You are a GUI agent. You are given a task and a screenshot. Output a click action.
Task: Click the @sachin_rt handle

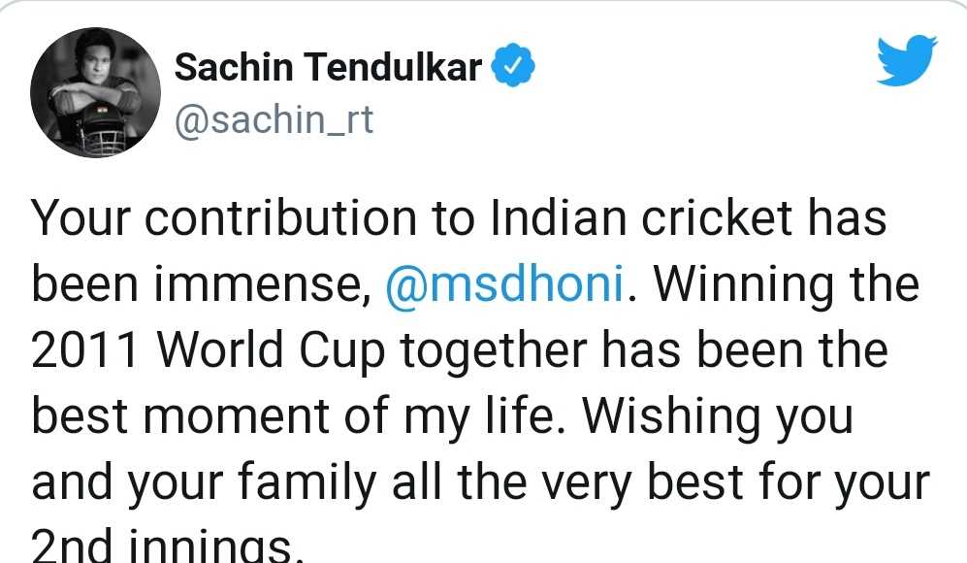274,119
